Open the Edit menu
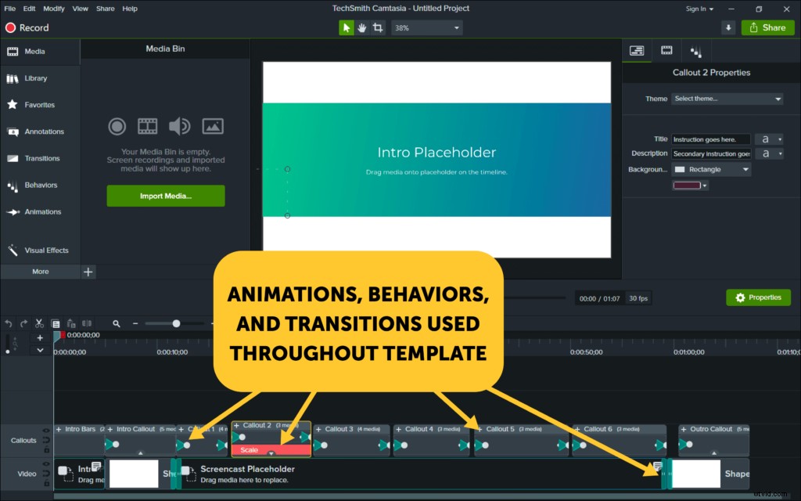Viewport: 801px width, 501px height. (x=28, y=9)
